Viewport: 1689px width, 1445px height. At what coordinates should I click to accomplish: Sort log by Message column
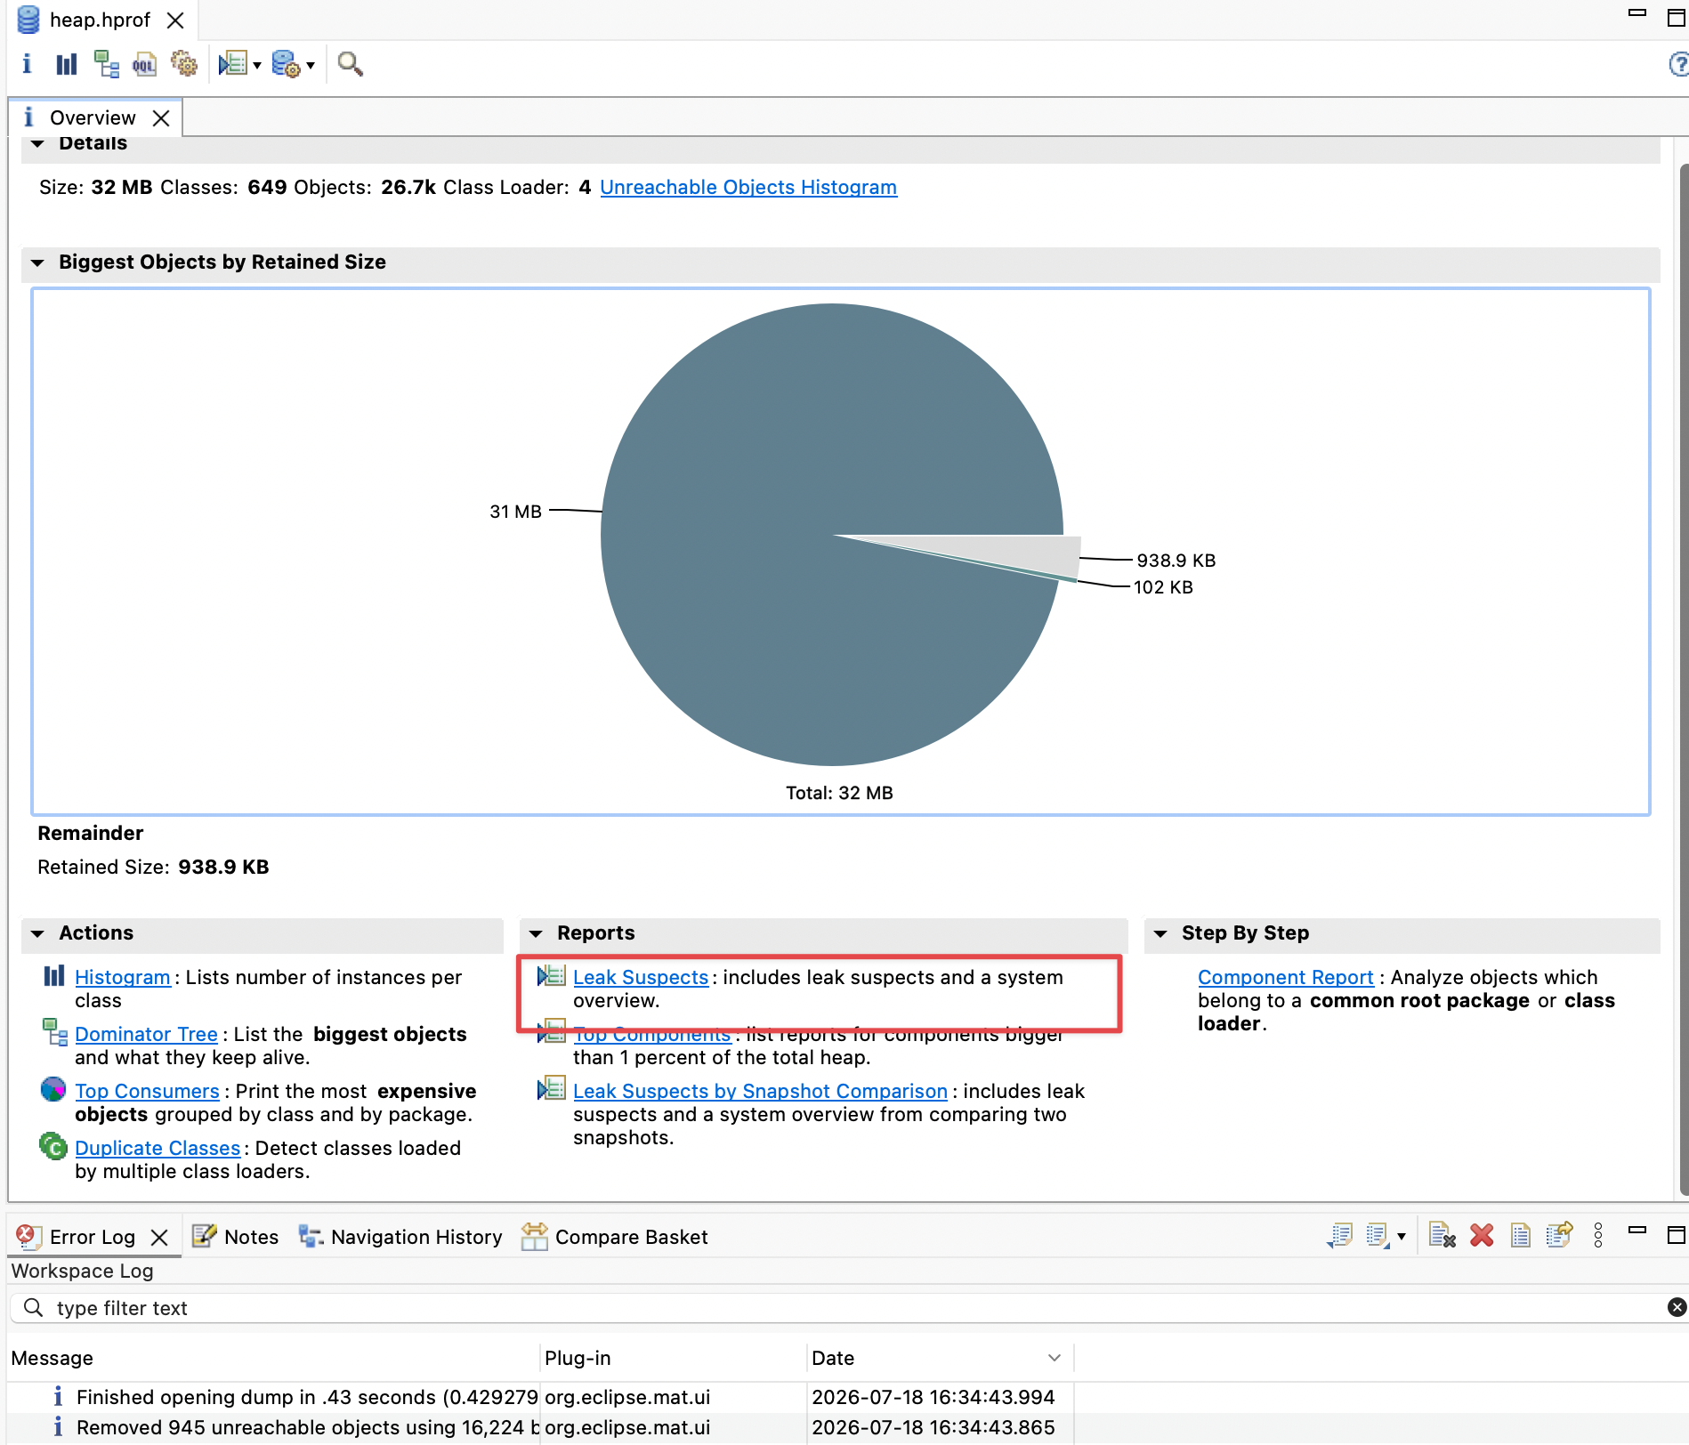272,1358
